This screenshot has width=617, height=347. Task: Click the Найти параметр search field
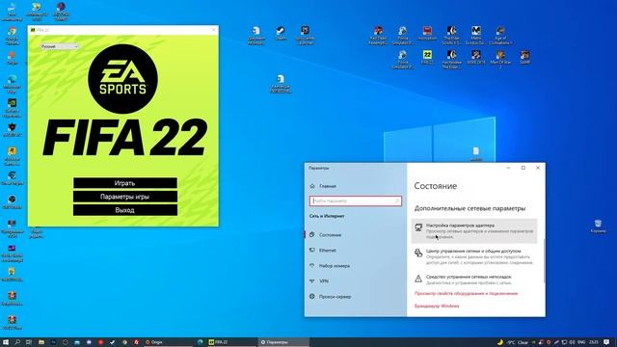point(356,201)
